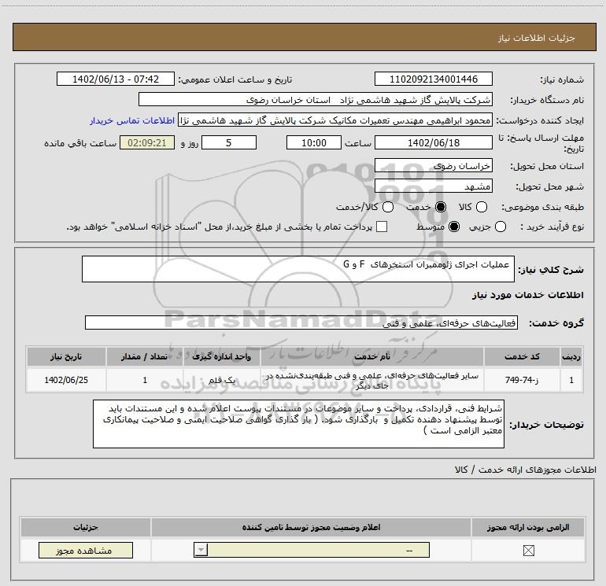Click the delivery city field مشهد

click(433, 186)
